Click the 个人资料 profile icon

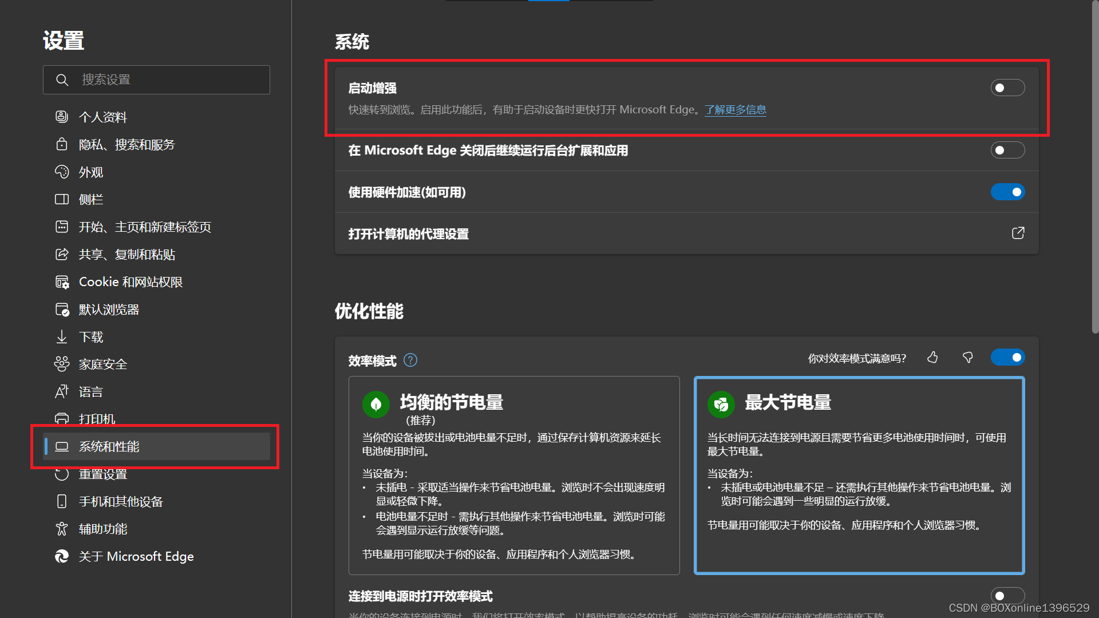62,117
